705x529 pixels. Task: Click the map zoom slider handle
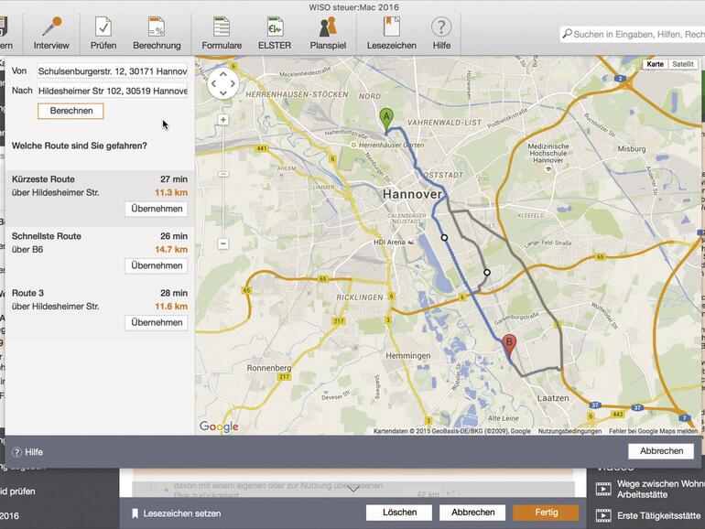(223, 174)
